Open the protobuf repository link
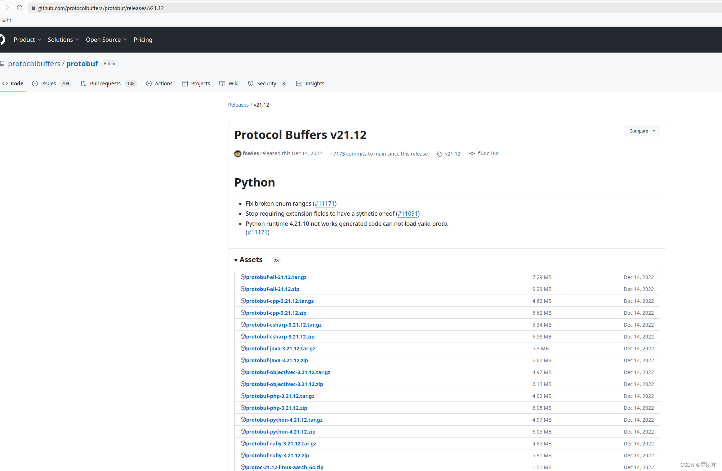The width and height of the screenshot is (722, 471). [x=82, y=64]
